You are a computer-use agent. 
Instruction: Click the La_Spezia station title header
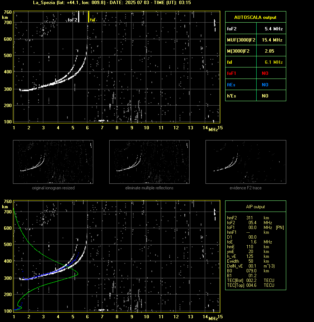112,3
